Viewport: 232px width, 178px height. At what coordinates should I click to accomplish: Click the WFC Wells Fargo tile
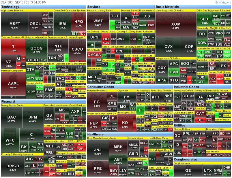pyautogui.click(x=10, y=140)
